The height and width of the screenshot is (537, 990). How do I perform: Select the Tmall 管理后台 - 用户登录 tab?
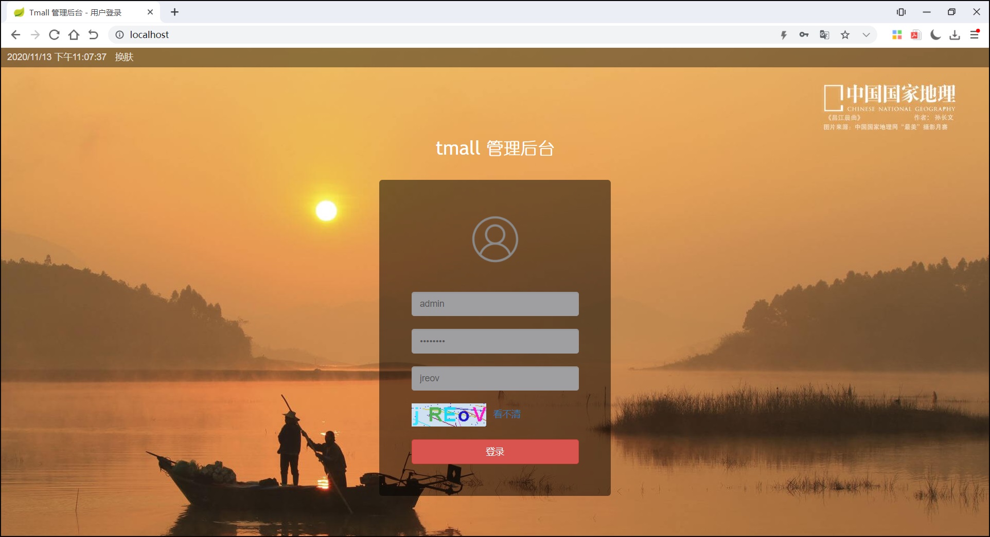[x=84, y=12]
